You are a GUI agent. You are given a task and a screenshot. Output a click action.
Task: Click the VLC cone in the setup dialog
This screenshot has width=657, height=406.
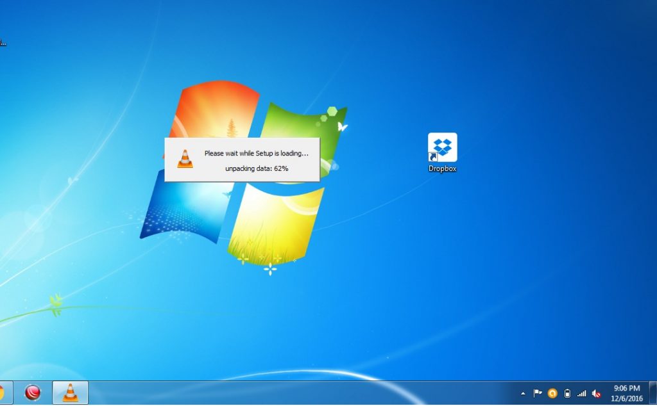click(x=185, y=159)
